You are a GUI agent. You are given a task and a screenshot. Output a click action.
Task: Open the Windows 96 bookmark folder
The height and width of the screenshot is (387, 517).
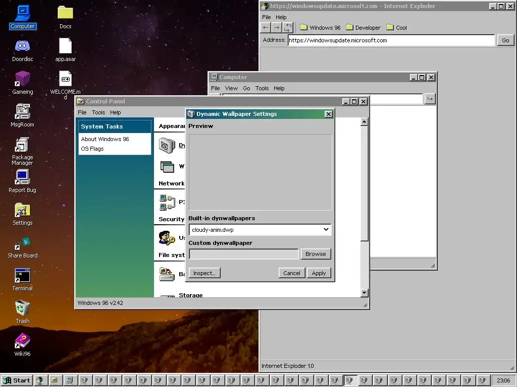pos(320,28)
